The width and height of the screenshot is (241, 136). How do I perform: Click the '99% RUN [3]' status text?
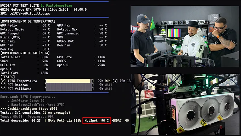[x=108, y=81]
